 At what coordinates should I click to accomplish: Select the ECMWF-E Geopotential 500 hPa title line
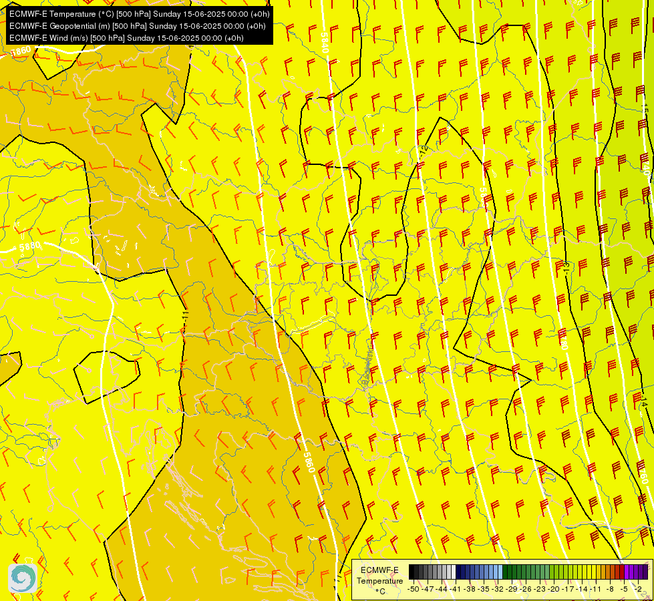point(137,26)
